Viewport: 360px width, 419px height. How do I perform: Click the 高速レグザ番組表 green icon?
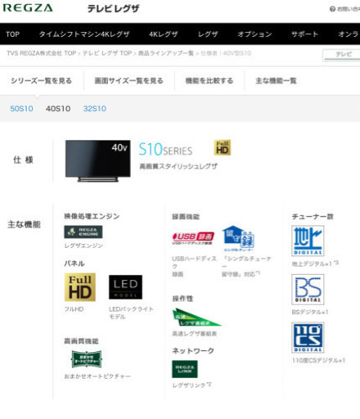pyautogui.click(x=196, y=318)
